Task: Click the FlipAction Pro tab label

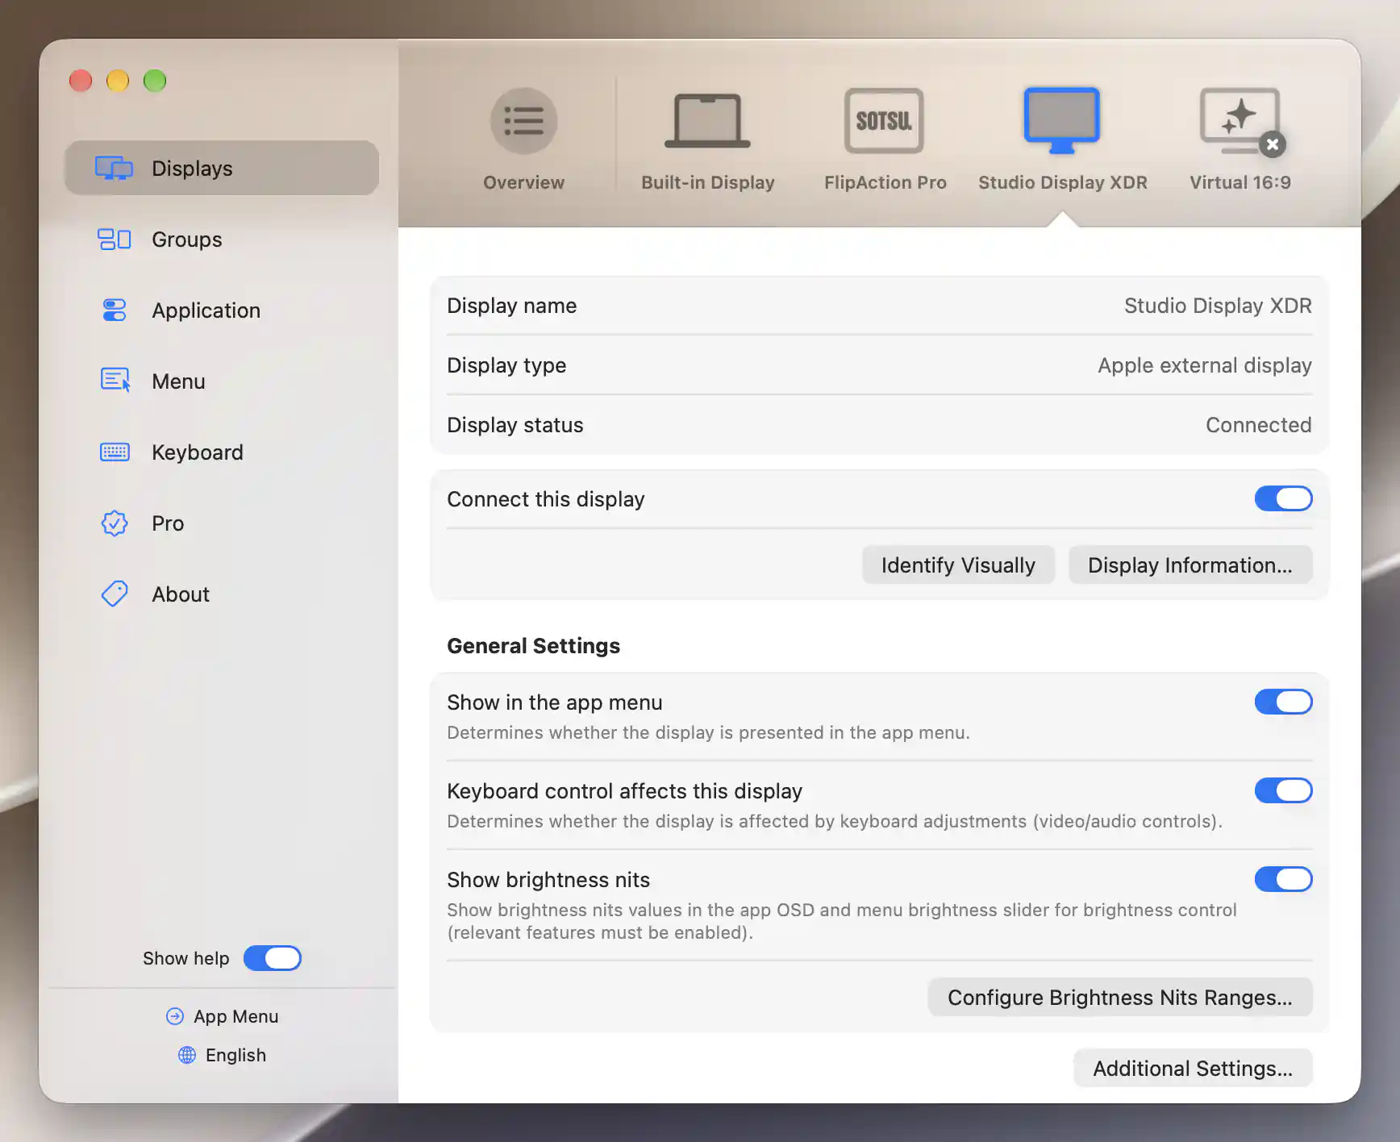Action: [885, 182]
